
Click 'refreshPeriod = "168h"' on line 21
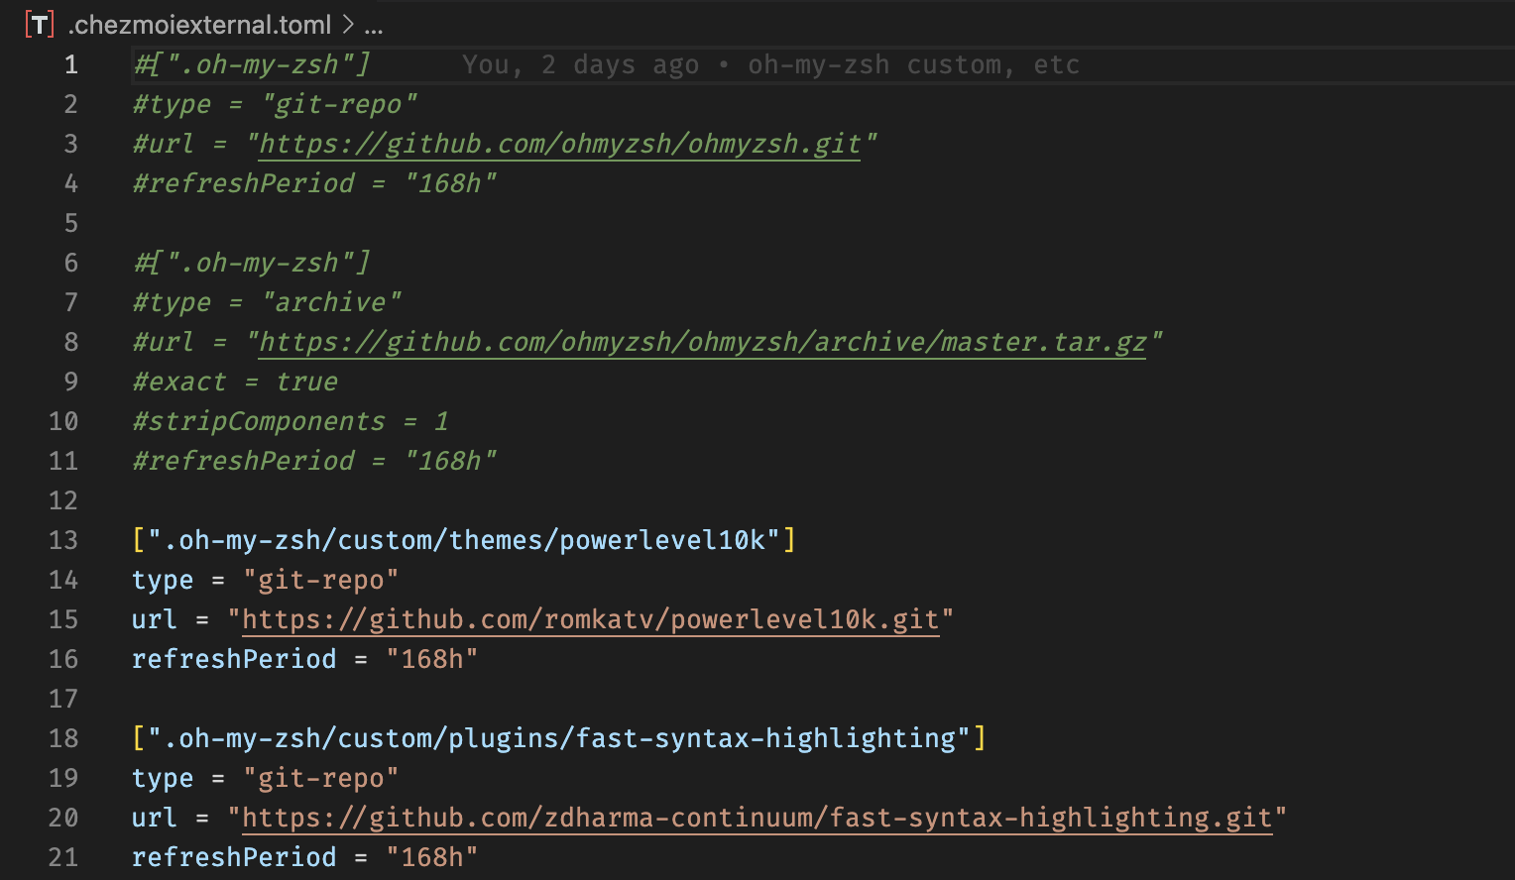click(305, 857)
